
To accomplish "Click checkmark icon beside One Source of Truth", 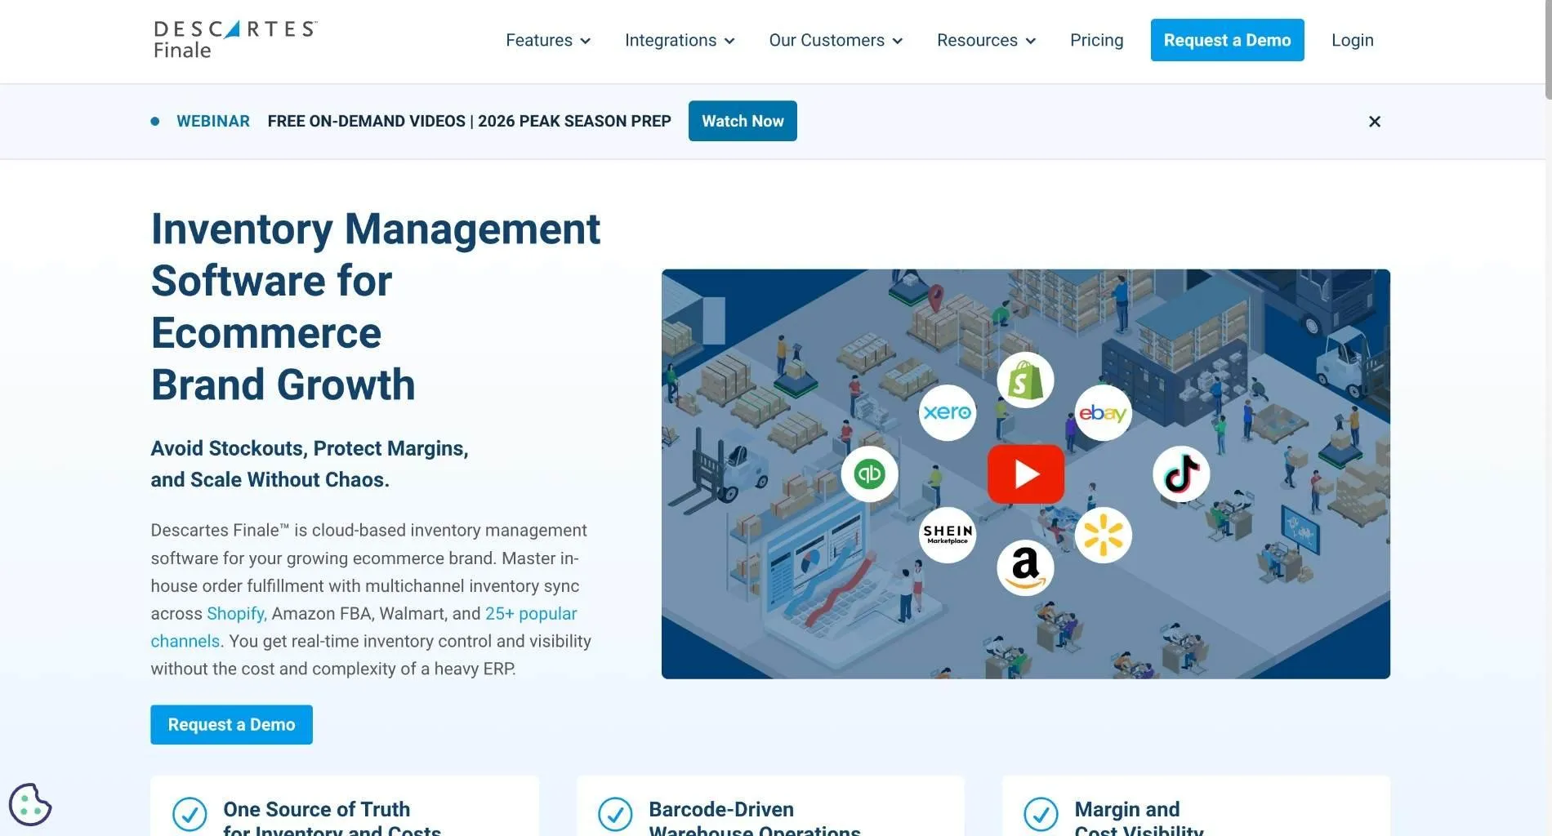I will pos(190,814).
